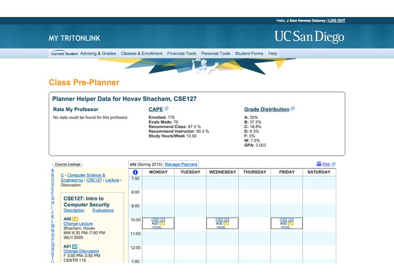The image size is (394, 280).
Task: Click letter D in the alphabet index
Action: point(53,184)
